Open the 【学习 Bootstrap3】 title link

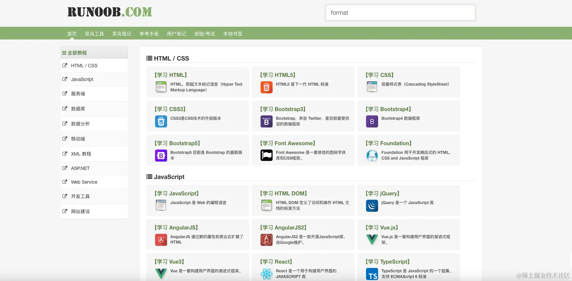pos(283,109)
